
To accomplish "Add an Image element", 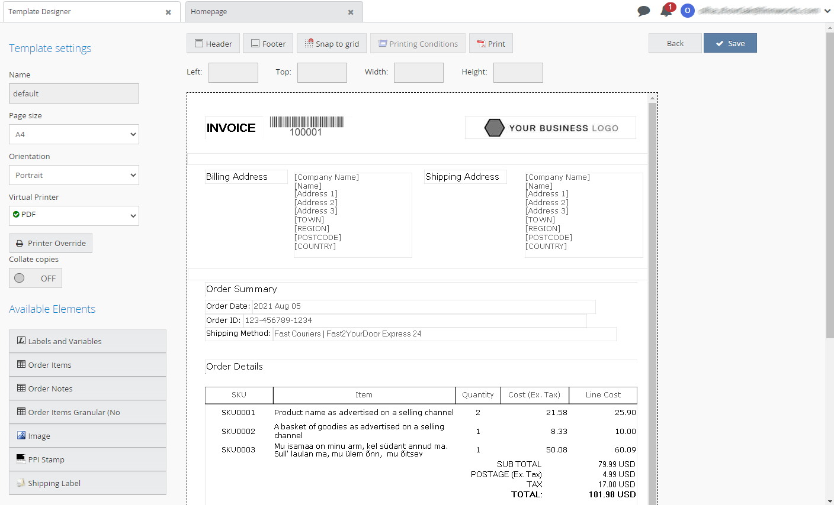I will tap(88, 436).
